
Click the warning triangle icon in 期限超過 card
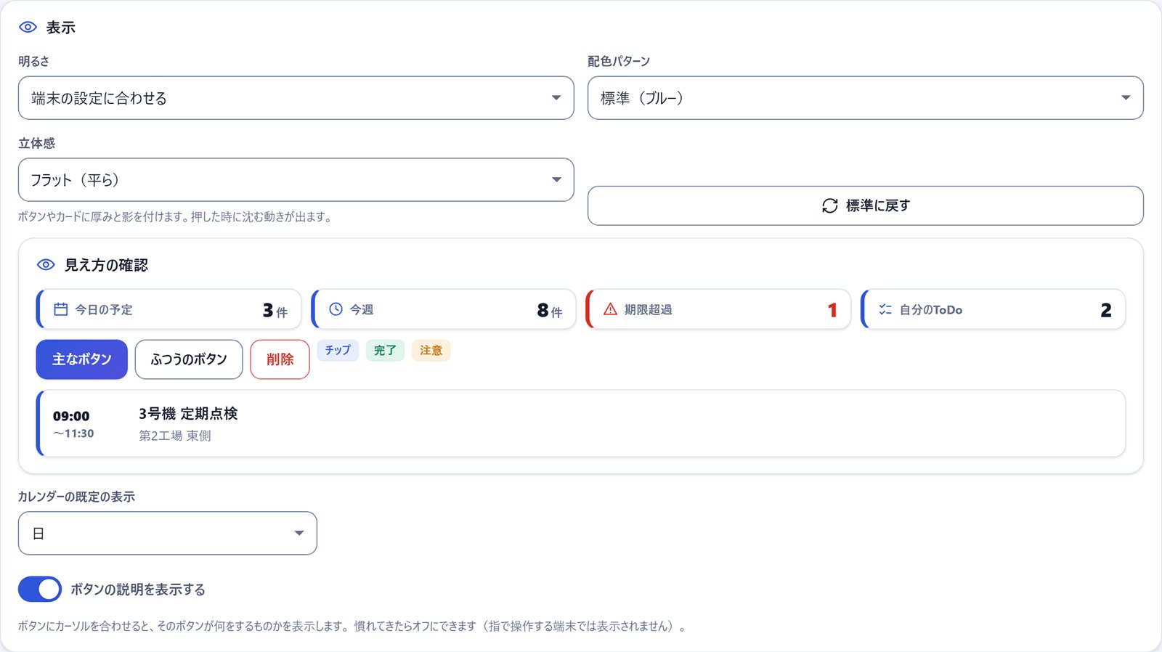click(610, 309)
